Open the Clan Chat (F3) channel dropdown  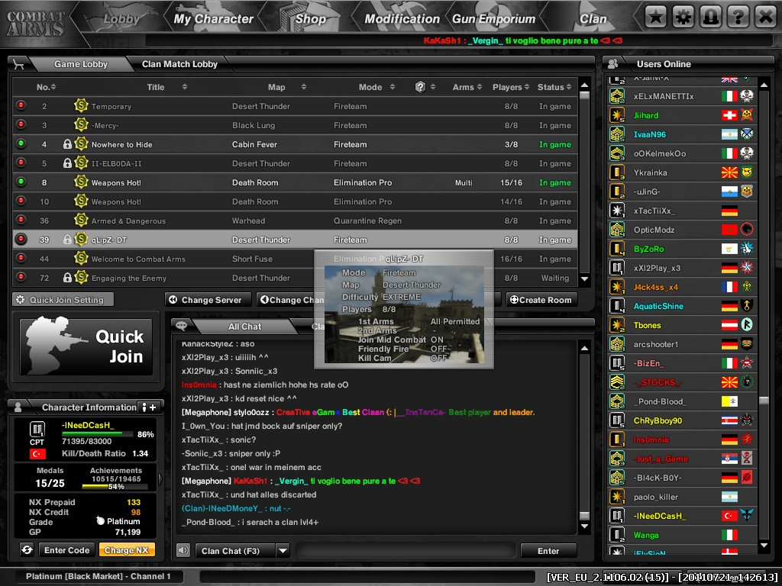click(283, 551)
